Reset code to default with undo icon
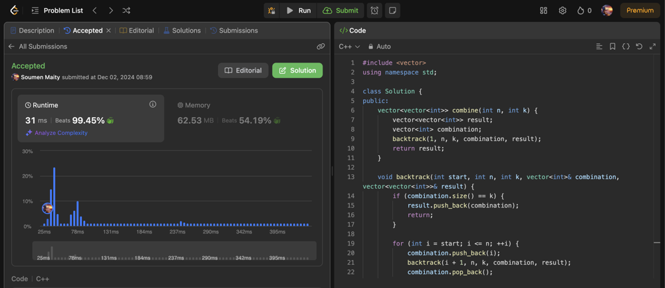 coord(639,47)
